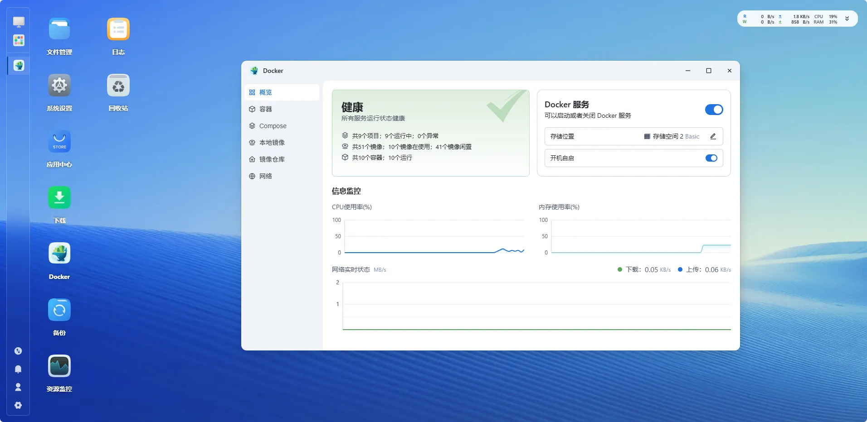This screenshot has height=422, width=867.
Task: Launch 资源监控 desktop icon
Action: 59,366
